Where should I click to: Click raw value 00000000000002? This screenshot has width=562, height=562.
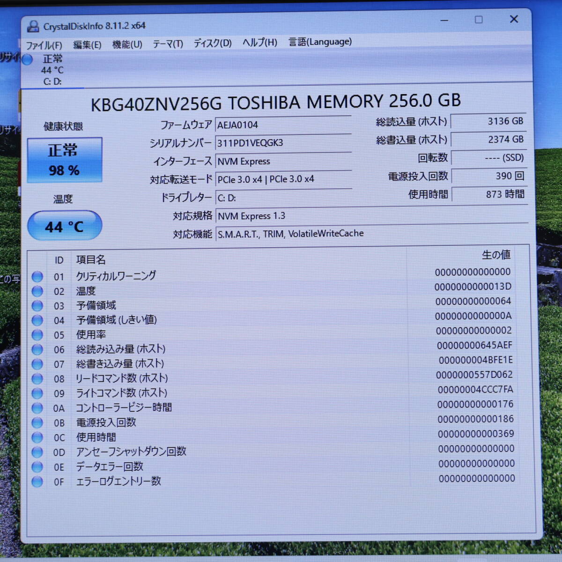click(474, 331)
